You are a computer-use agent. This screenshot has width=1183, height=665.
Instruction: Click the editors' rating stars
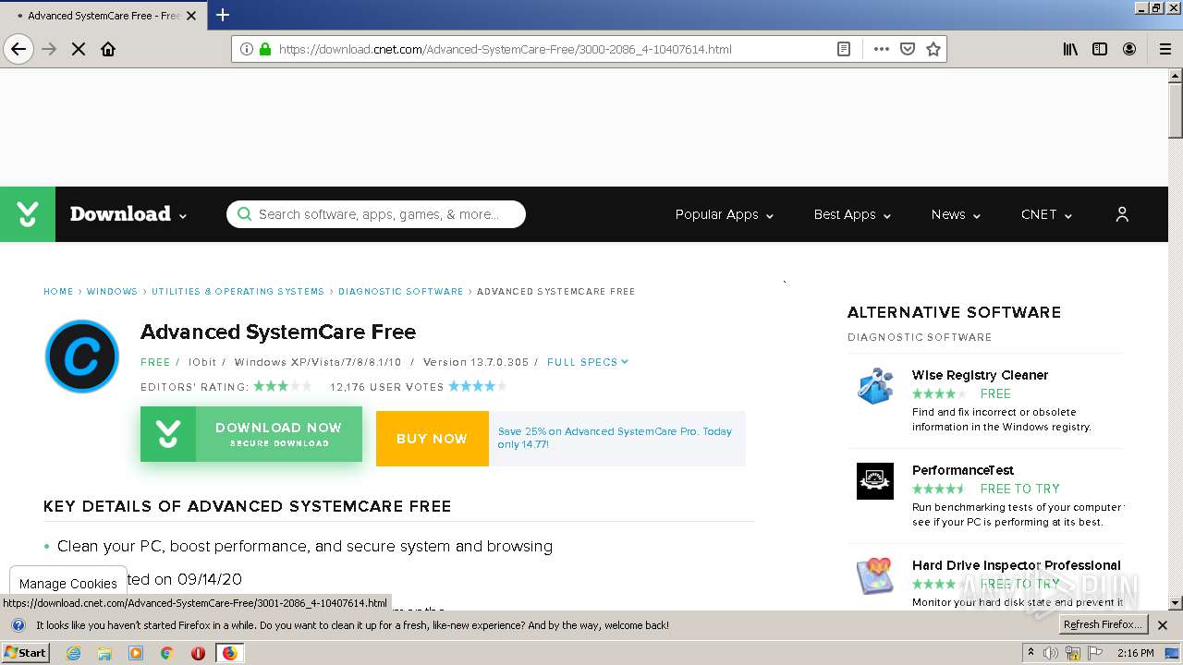coord(283,386)
